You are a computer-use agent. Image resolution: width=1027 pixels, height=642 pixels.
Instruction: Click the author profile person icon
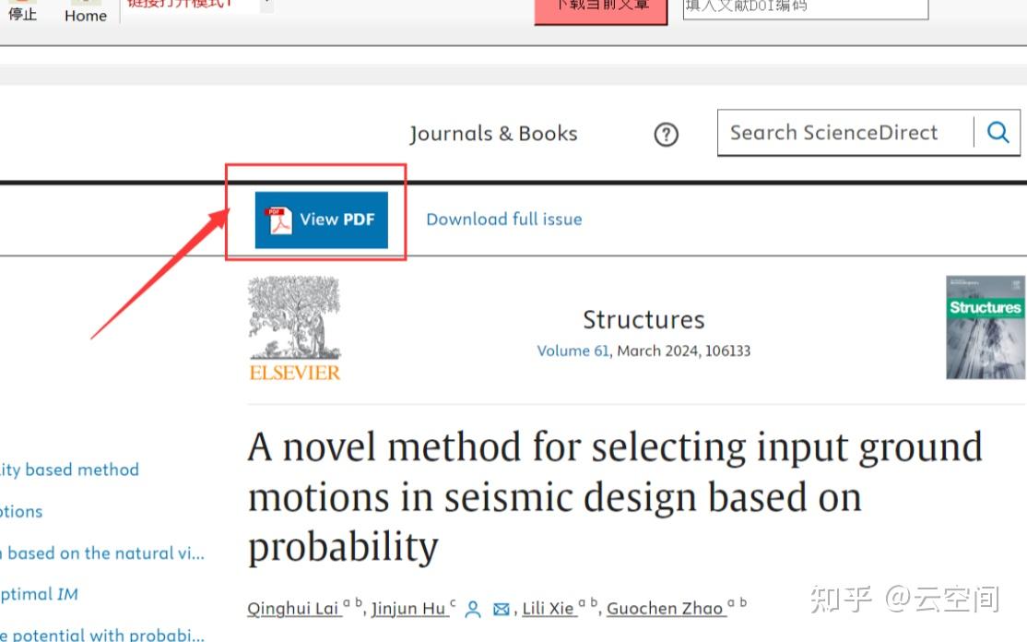point(473,609)
